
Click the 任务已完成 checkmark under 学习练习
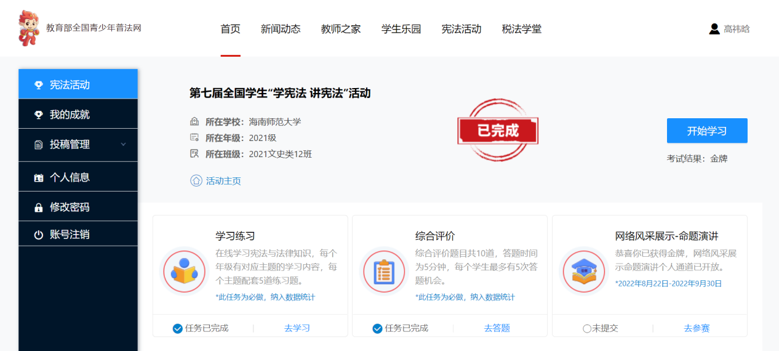tap(178, 328)
